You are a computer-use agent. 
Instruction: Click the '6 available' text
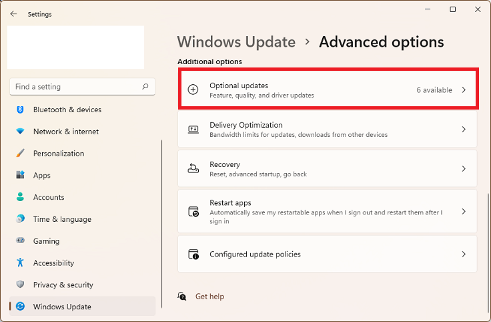point(434,90)
